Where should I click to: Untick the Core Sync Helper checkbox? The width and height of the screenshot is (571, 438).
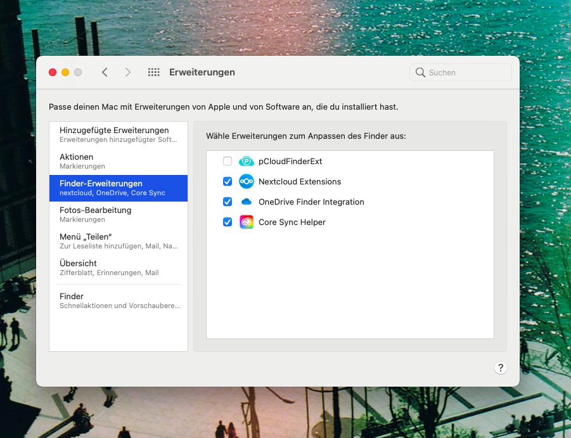(228, 222)
